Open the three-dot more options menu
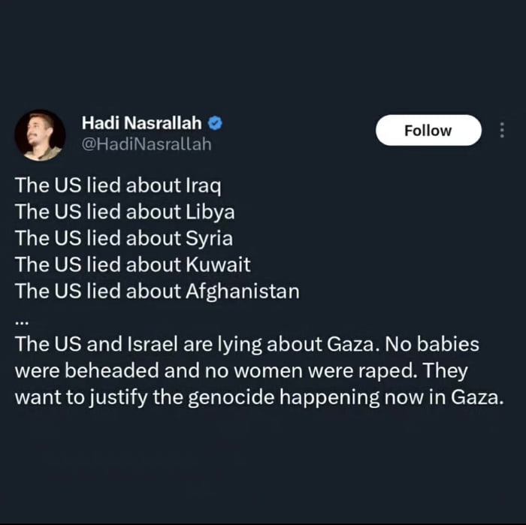 [x=502, y=131]
